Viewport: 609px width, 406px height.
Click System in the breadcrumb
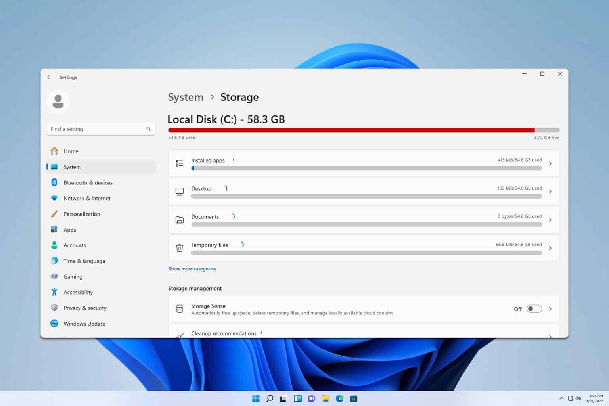[x=186, y=97]
